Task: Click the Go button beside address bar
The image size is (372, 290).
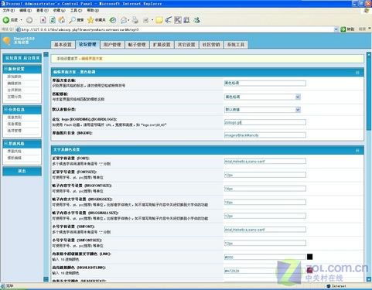Action: pyautogui.click(x=347, y=29)
